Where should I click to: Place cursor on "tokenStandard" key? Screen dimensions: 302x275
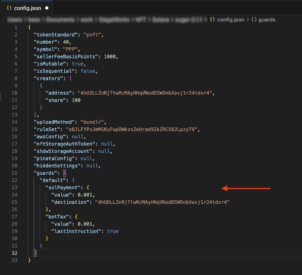(x=56, y=35)
